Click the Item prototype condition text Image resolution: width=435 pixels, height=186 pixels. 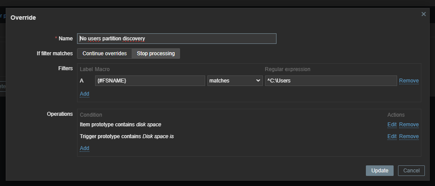click(x=120, y=125)
